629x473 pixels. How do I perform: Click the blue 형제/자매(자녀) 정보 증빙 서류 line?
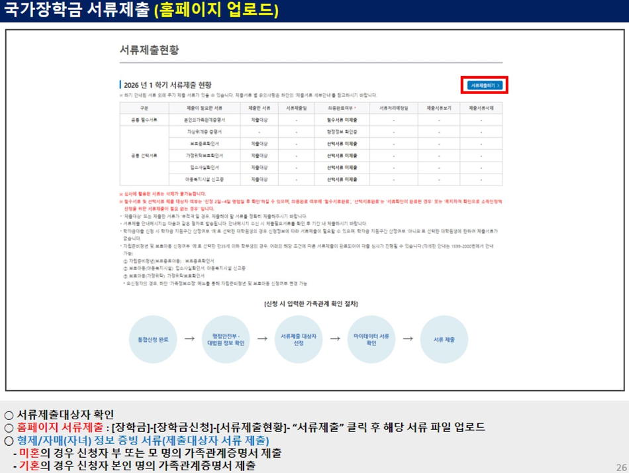coord(143,441)
